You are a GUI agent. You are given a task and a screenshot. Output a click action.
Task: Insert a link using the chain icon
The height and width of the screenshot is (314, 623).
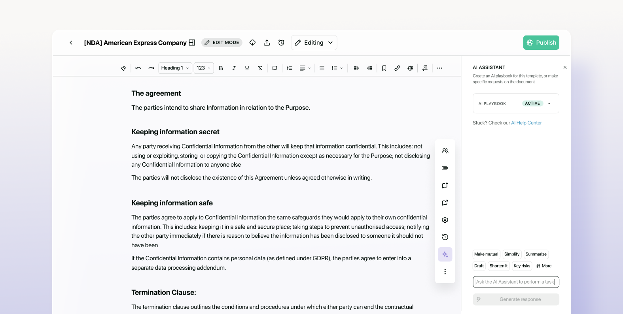click(x=397, y=68)
